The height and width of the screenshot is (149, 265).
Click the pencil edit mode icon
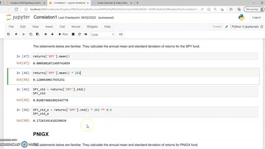click(226, 26)
